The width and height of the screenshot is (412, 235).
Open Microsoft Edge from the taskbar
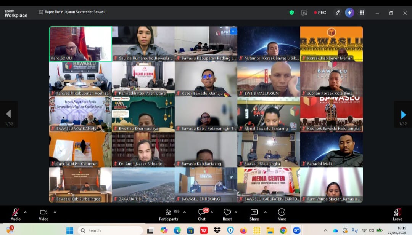point(177,230)
